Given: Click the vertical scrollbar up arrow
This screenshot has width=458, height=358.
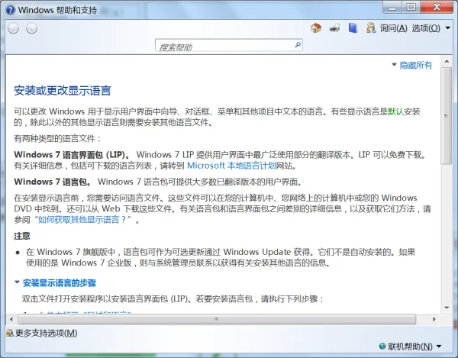Looking at the screenshot, I should coord(447,61).
